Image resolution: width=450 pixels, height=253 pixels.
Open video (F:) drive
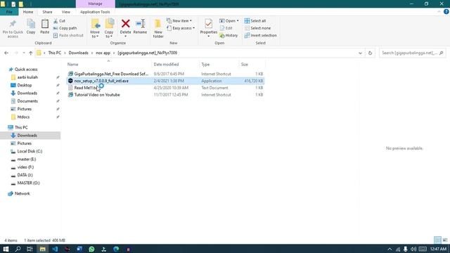pyautogui.click(x=25, y=167)
